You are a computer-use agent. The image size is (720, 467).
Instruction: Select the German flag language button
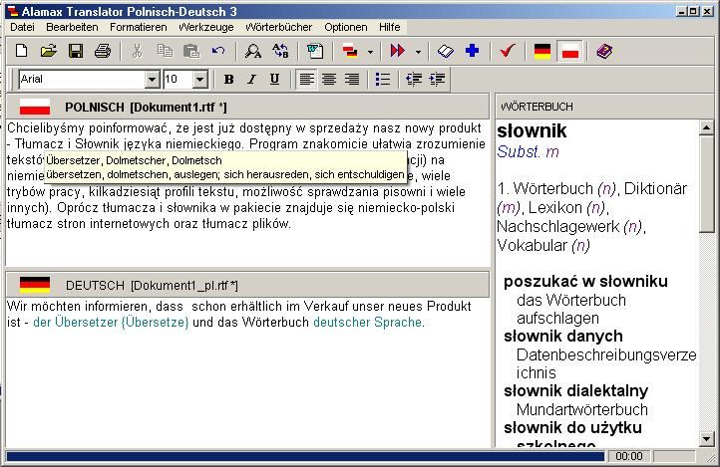point(542,51)
